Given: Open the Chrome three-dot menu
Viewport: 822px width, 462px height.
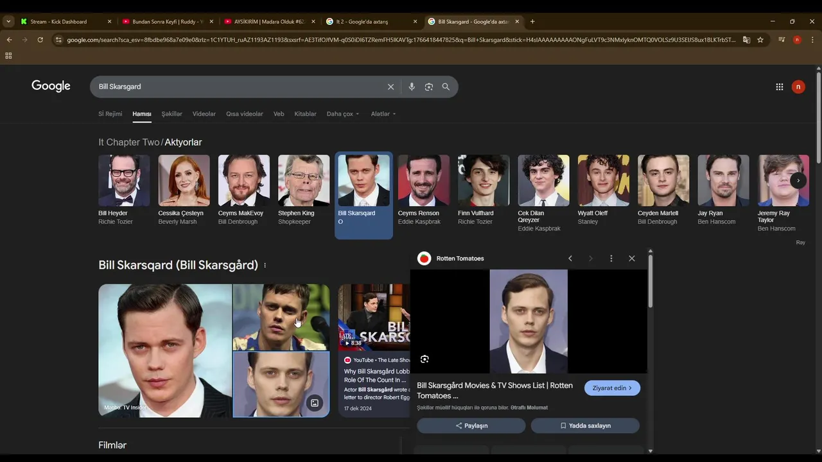Looking at the screenshot, I should tap(812, 40).
